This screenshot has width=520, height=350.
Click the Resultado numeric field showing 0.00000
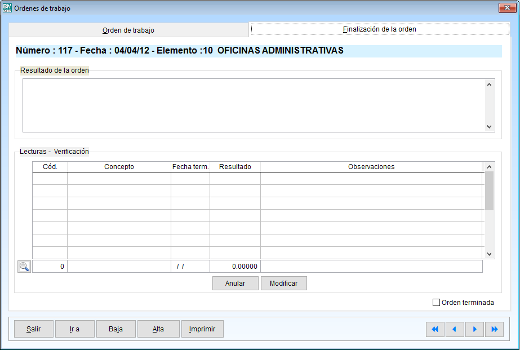235,267
